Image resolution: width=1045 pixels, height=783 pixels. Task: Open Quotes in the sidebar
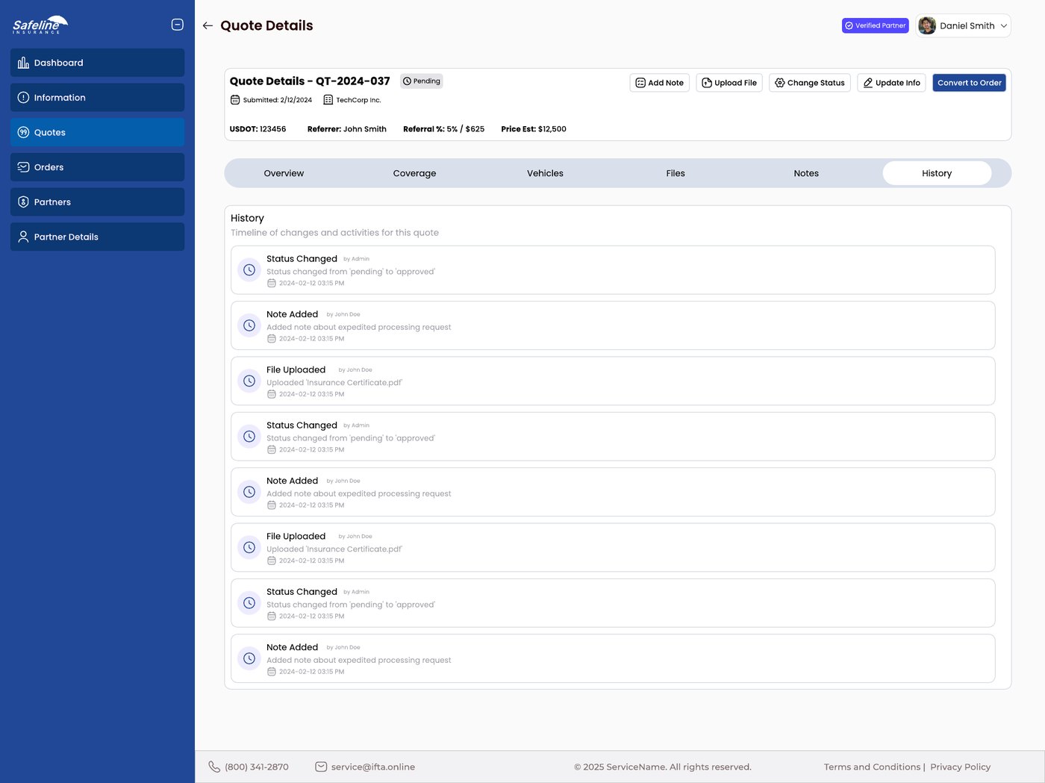tap(97, 132)
